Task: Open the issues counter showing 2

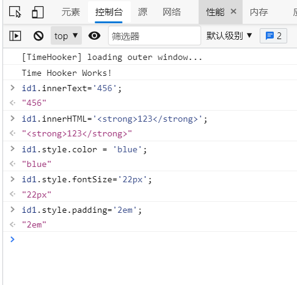Action: pyautogui.click(x=273, y=36)
